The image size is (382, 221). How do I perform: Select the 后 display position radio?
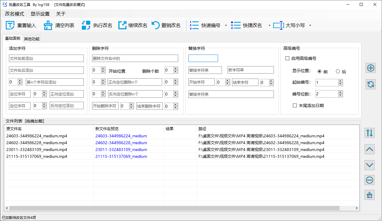pyautogui.click(x=338, y=71)
